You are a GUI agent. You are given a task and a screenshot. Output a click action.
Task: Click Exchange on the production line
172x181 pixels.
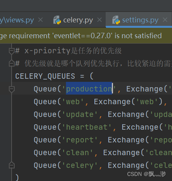coord(145,89)
